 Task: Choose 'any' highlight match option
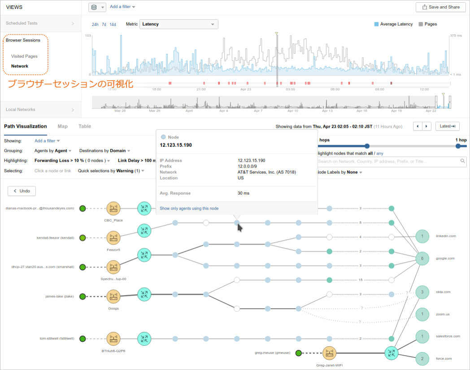click(x=380, y=153)
